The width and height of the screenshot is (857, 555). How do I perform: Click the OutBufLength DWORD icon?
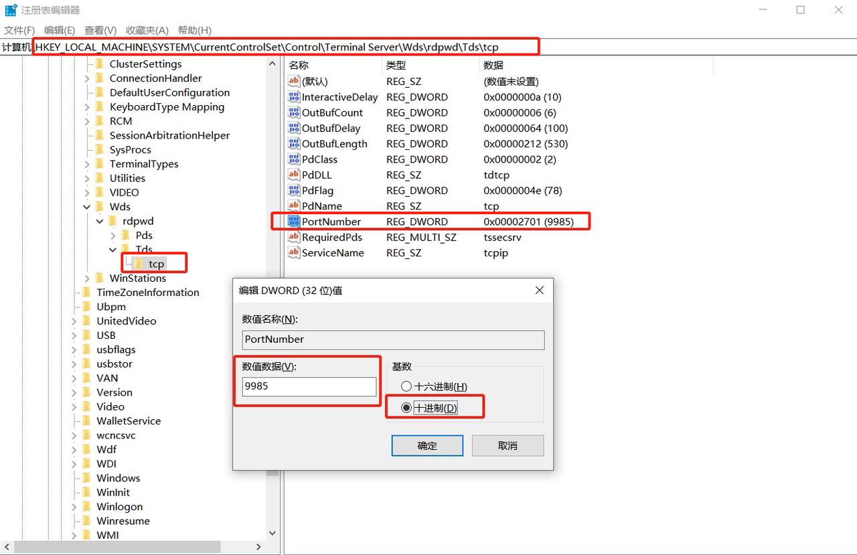(x=294, y=144)
